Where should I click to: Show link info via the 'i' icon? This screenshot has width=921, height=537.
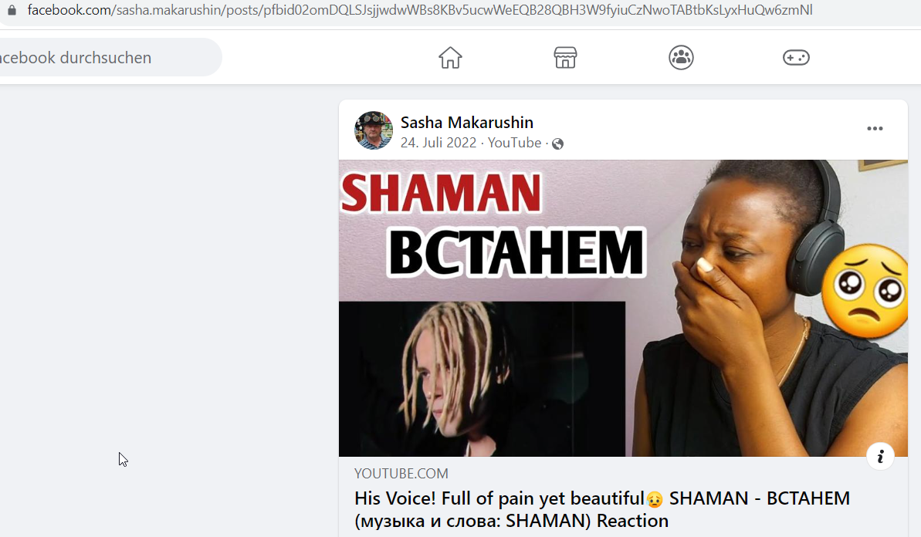pos(880,457)
